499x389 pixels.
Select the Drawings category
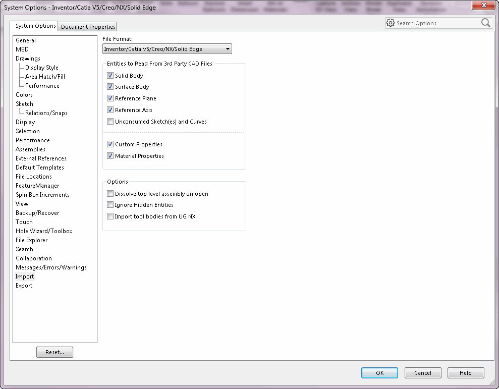pyautogui.click(x=28, y=59)
